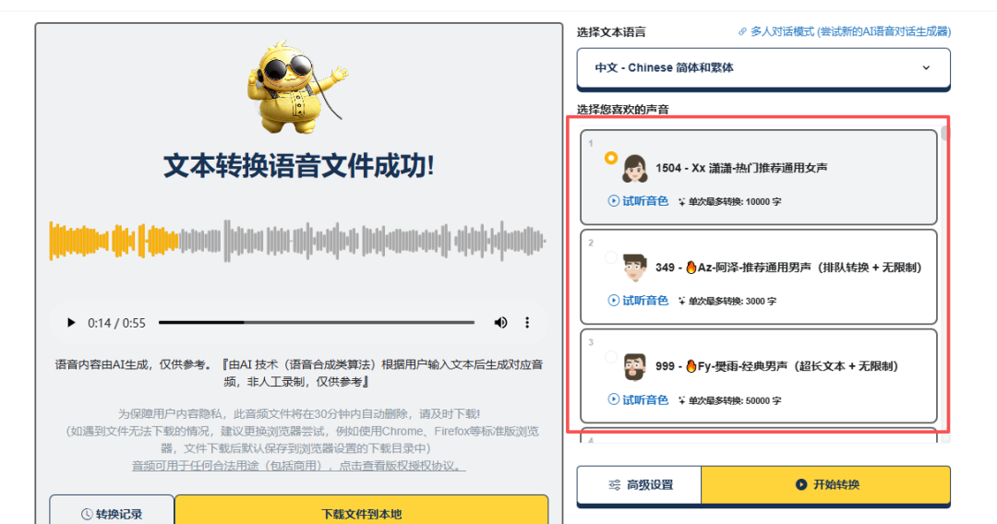The height and width of the screenshot is (524, 997).
Task: Click the 文本转换语音文件成功! heading
Action: point(299,166)
